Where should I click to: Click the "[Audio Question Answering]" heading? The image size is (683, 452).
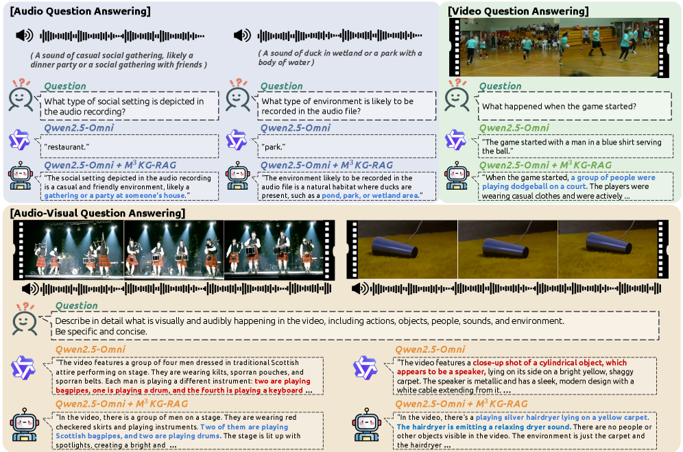pos(80,12)
